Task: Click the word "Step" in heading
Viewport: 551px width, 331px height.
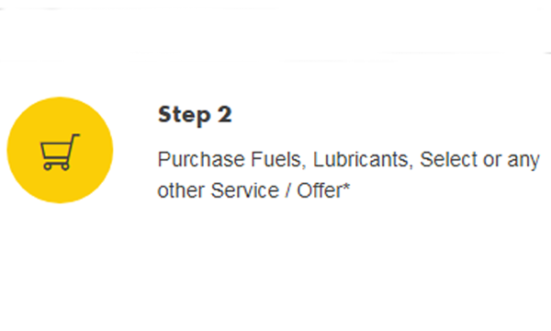Action: (x=185, y=115)
